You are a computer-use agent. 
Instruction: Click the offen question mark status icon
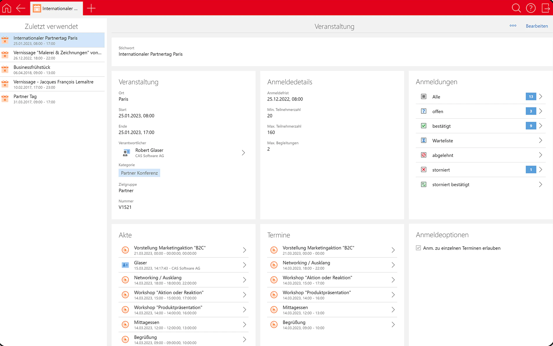(423, 111)
